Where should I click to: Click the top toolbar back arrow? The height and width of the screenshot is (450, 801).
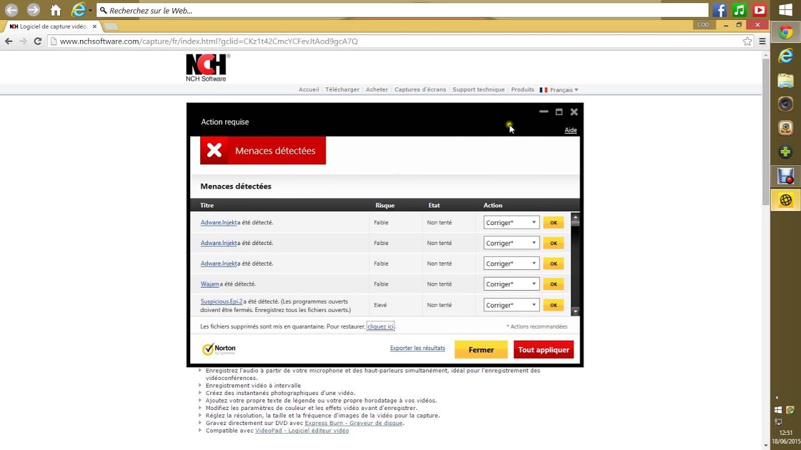tap(11, 10)
